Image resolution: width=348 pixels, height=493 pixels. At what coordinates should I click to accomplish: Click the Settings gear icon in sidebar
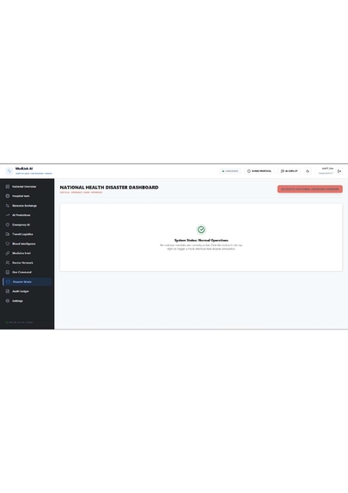(x=8, y=301)
